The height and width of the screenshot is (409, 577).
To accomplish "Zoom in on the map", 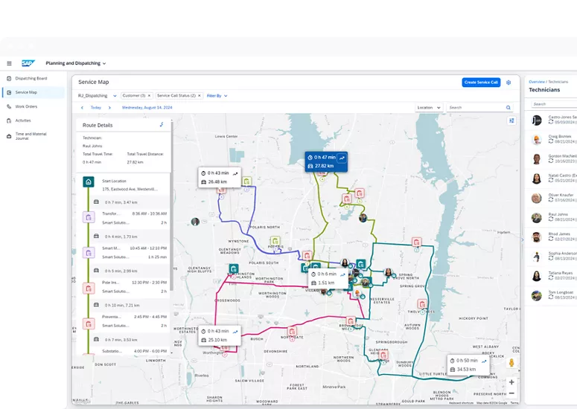I will click(511, 381).
